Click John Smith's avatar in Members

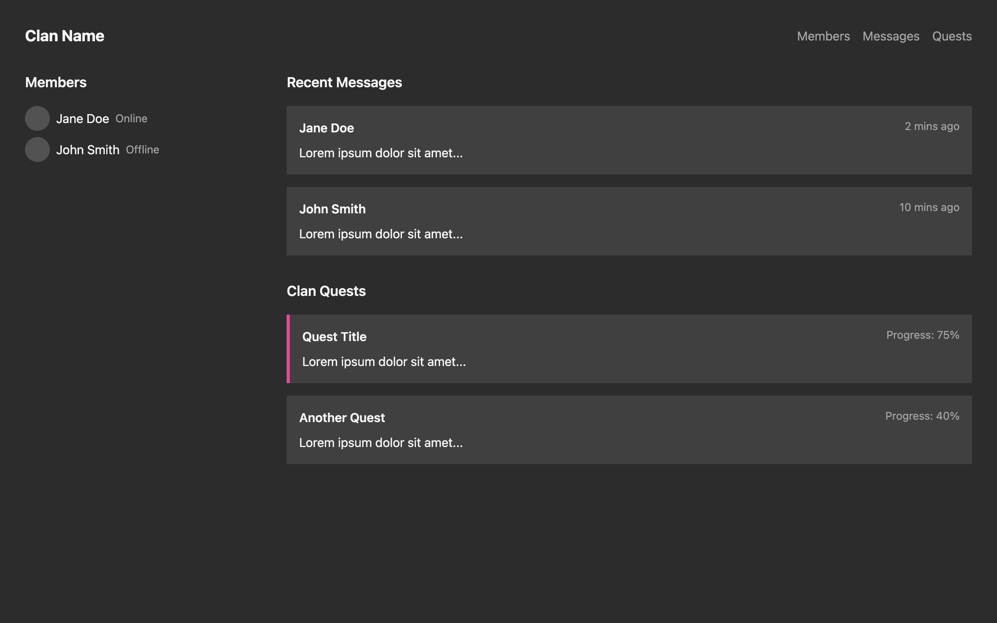tap(37, 150)
